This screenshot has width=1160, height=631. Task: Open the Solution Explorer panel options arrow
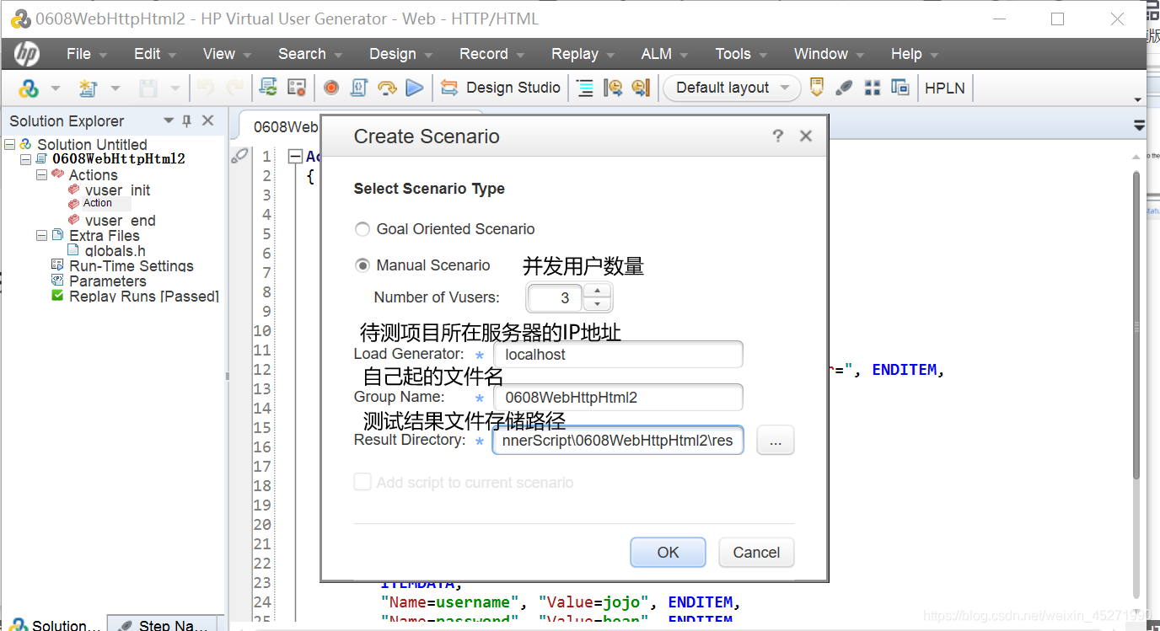[x=169, y=121]
